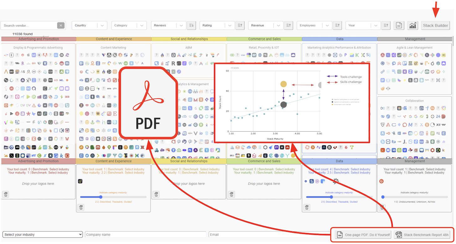Delete Content and Experience stack logos
The width and height of the screenshot is (456, 244).
(x=81, y=207)
